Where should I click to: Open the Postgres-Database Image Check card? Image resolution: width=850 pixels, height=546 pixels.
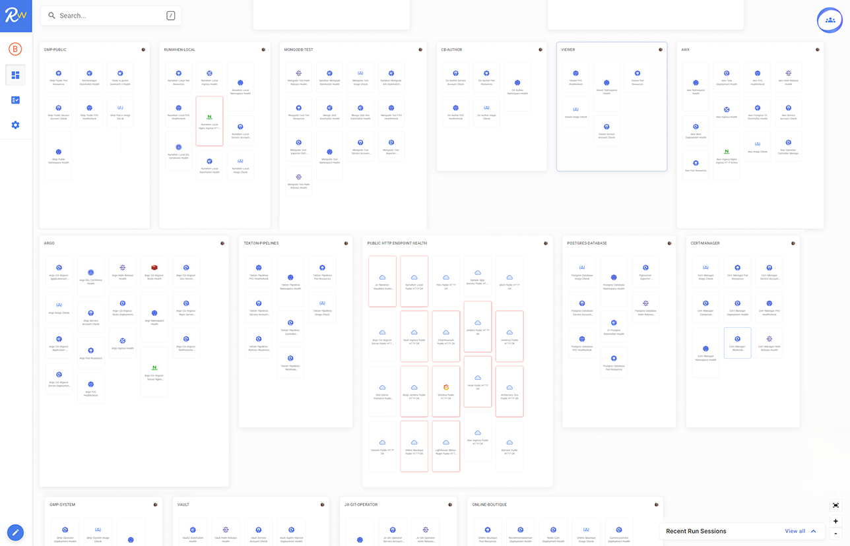click(582, 272)
